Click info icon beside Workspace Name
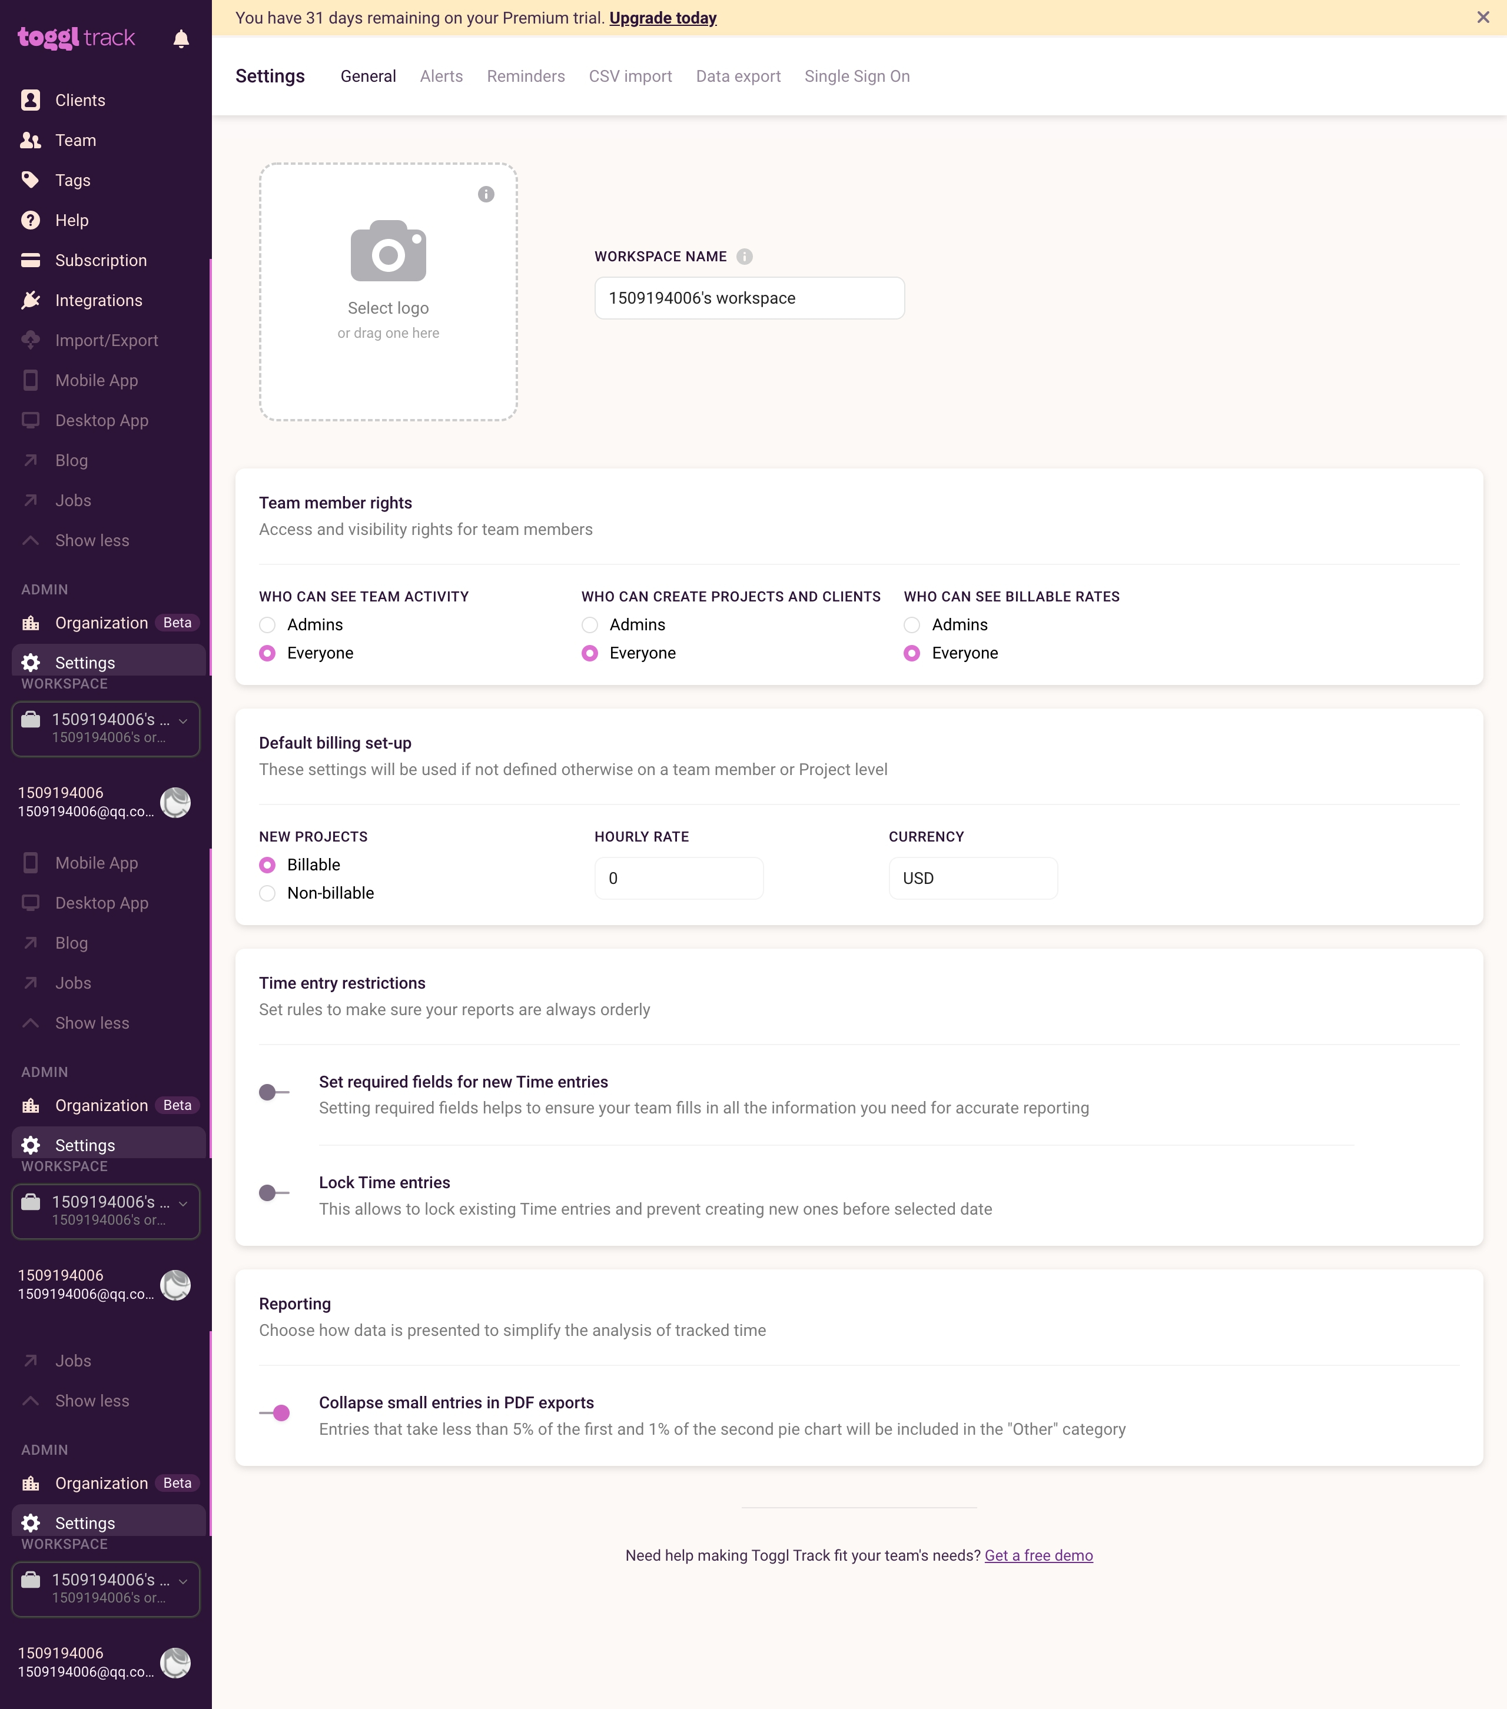Viewport: 1507px width, 1709px height. coord(744,257)
